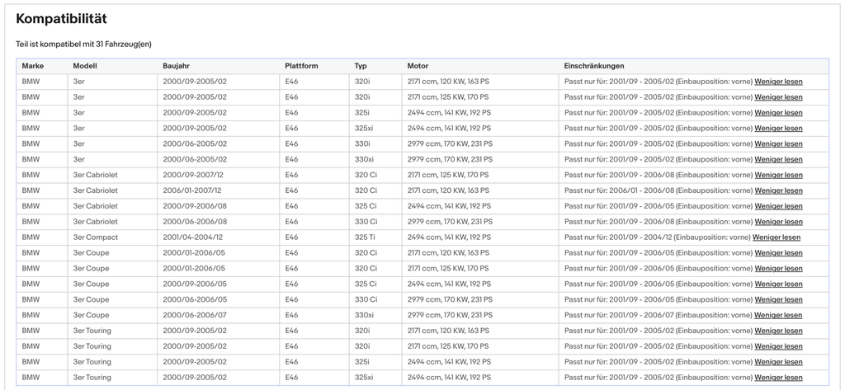Click 'Weniger lesen' for 3er Touring 325xi
Image resolution: width=845 pixels, height=390 pixels.
point(778,378)
